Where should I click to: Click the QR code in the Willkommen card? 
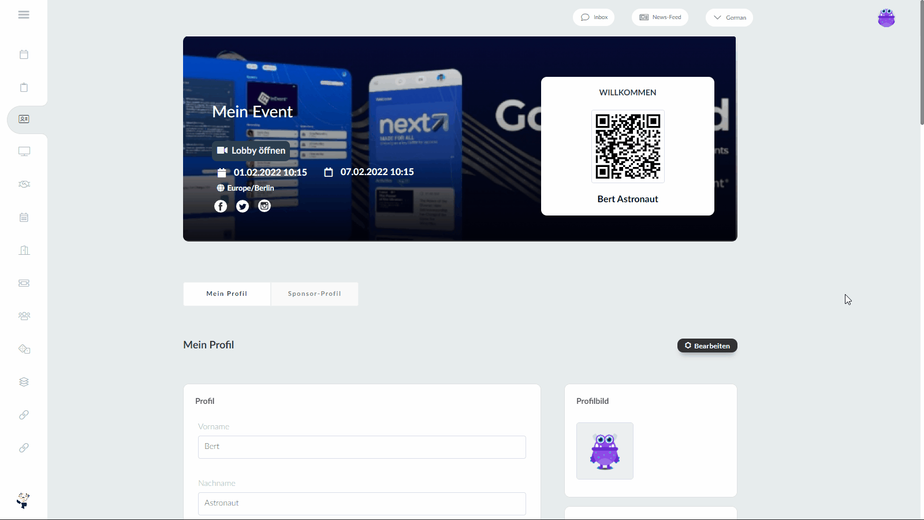[628, 147]
